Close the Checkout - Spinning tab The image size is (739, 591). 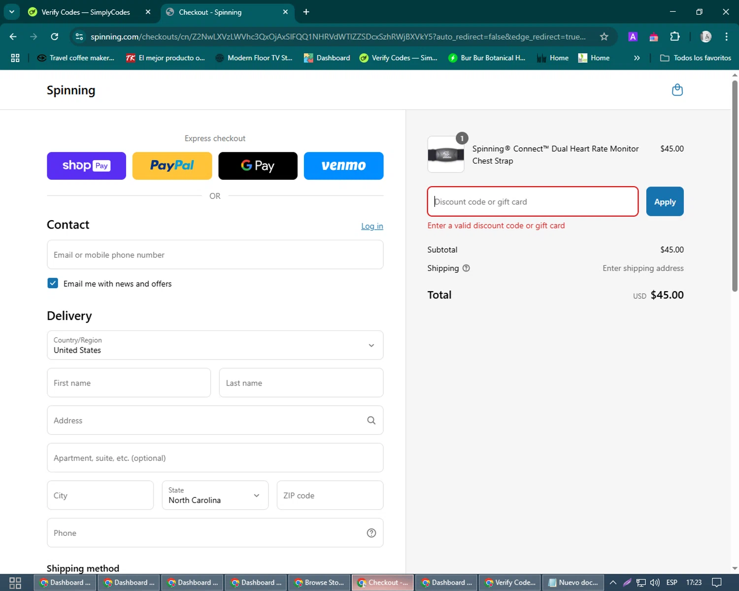[285, 12]
